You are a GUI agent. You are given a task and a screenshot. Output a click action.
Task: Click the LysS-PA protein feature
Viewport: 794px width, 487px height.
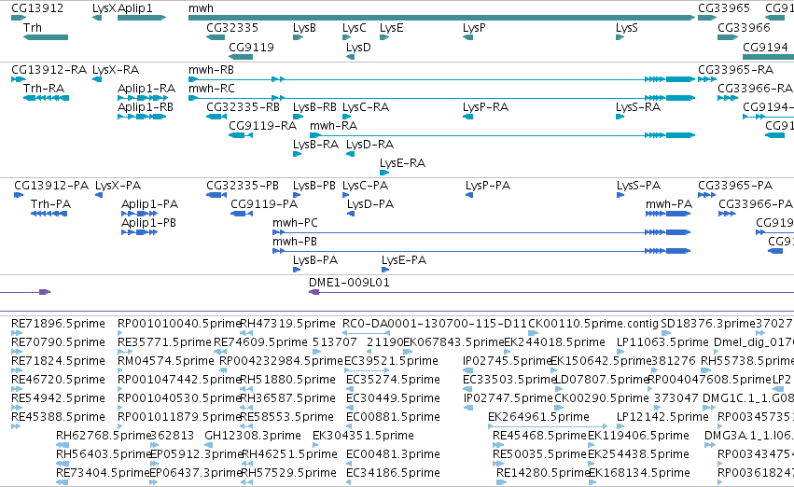(620, 195)
